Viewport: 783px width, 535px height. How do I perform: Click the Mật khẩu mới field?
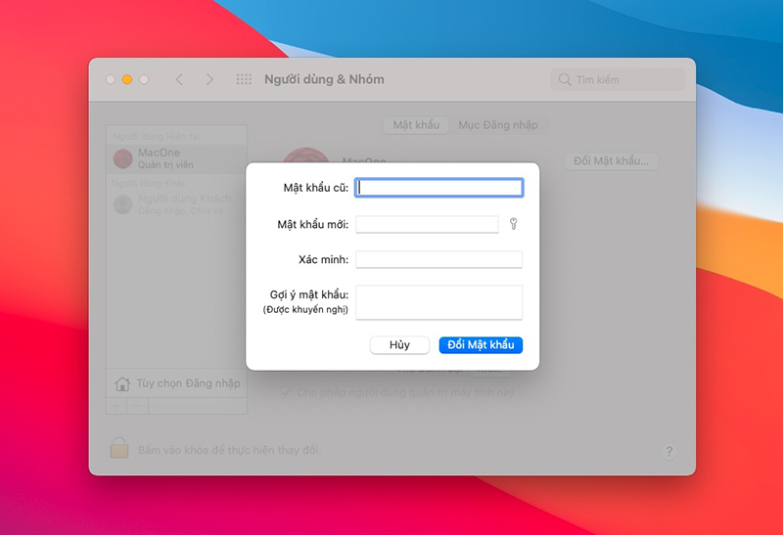click(427, 224)
